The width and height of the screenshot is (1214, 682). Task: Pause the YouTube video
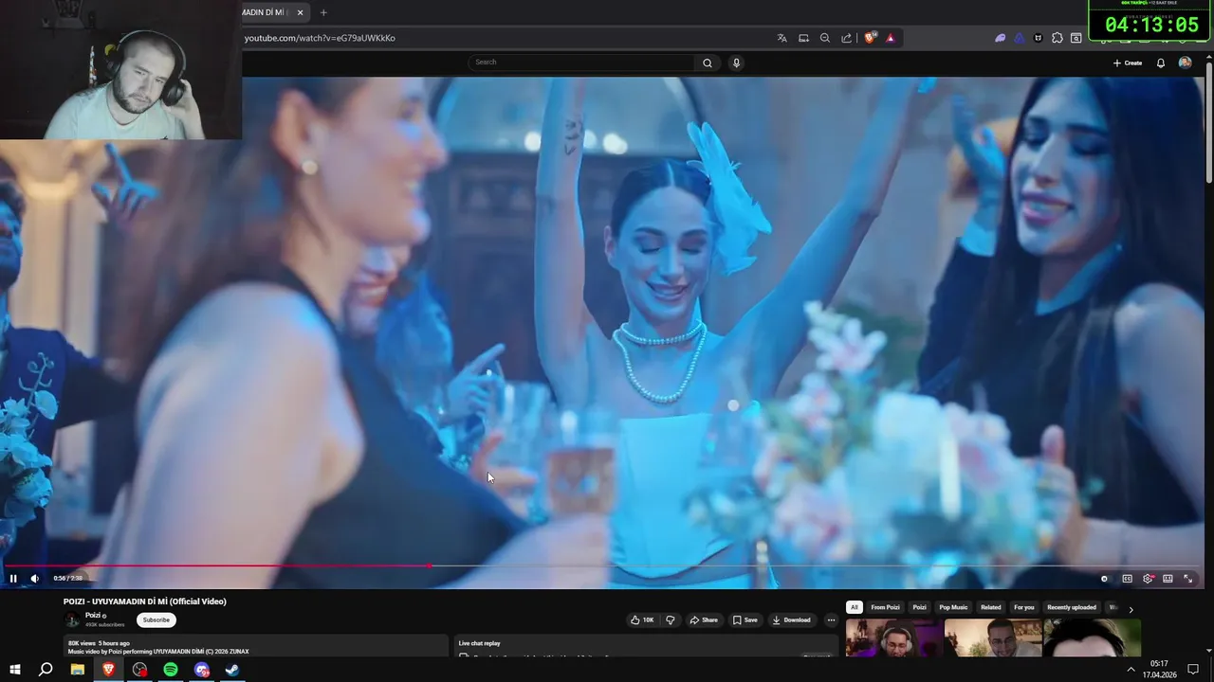coord(13,578)
